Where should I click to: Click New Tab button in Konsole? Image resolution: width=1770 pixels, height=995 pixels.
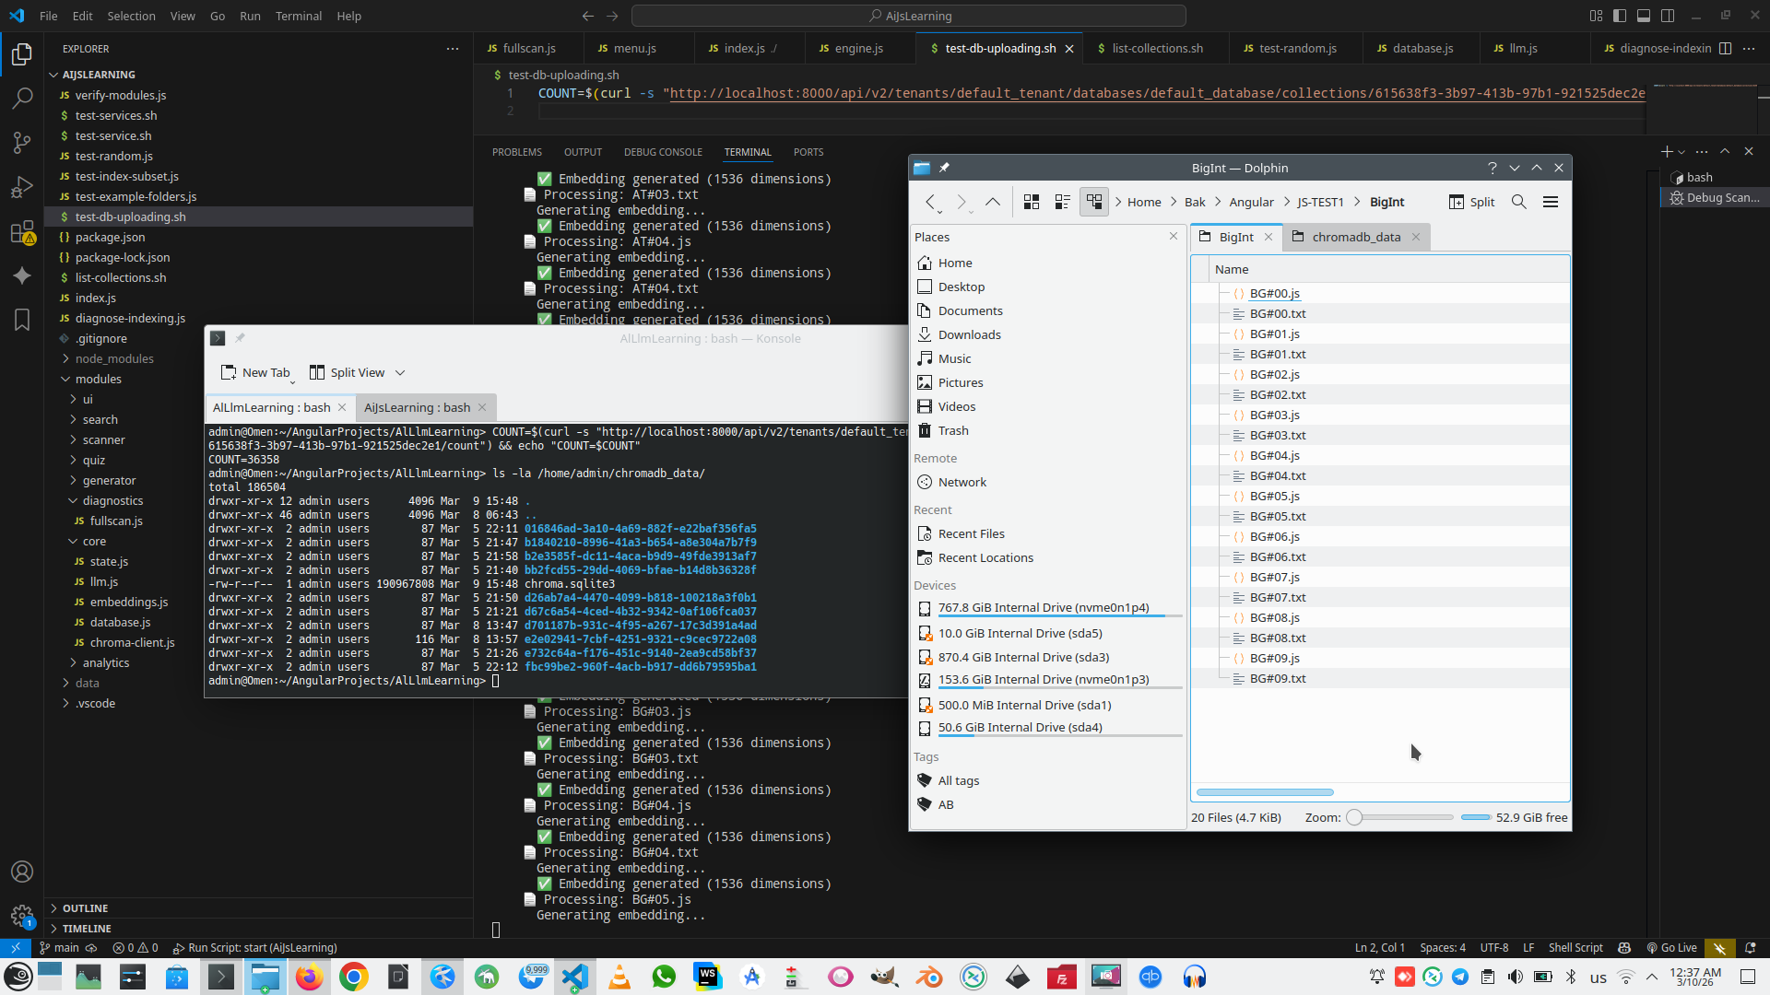(255, 372)
